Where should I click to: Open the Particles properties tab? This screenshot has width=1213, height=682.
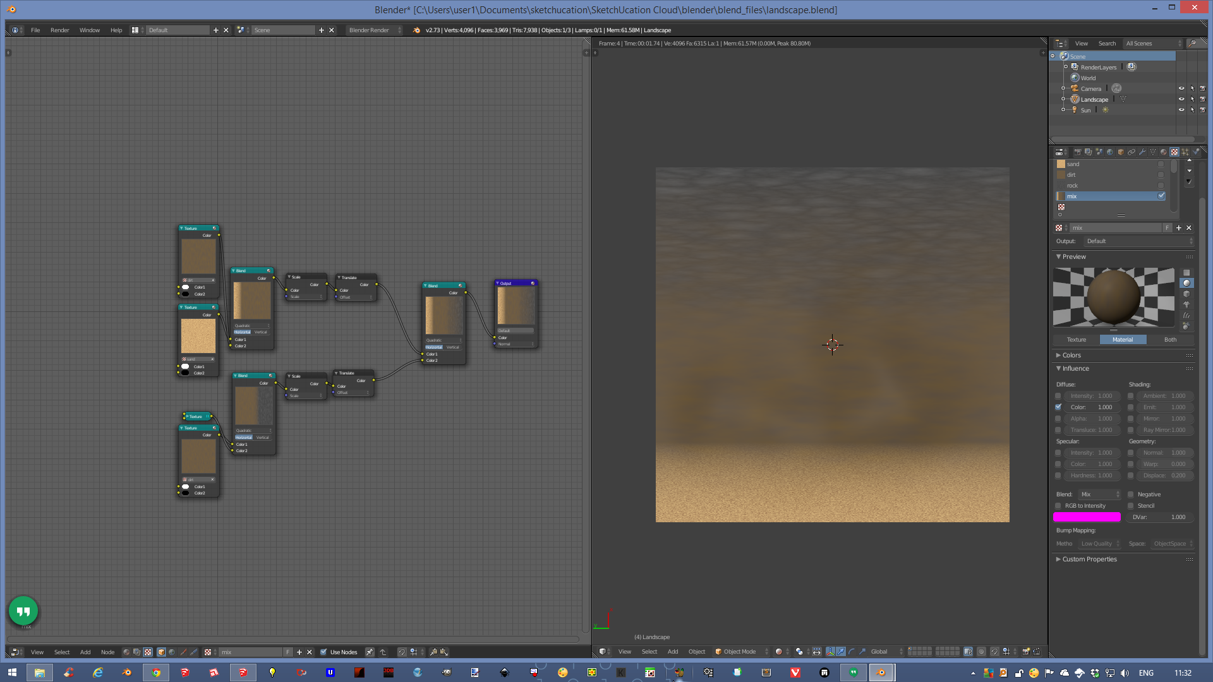point(1185,152)
